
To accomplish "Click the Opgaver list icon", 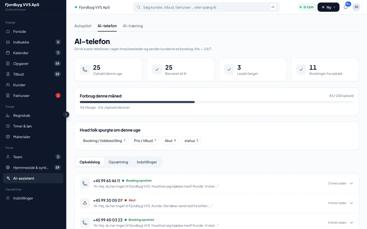I will (x=8, y=64).
